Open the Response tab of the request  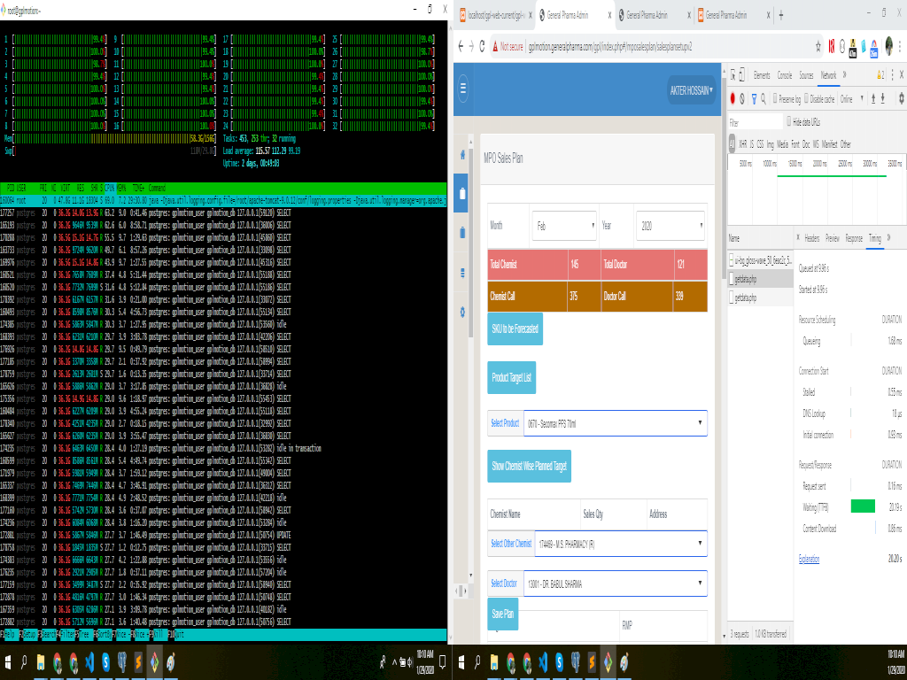coord(854,237)
